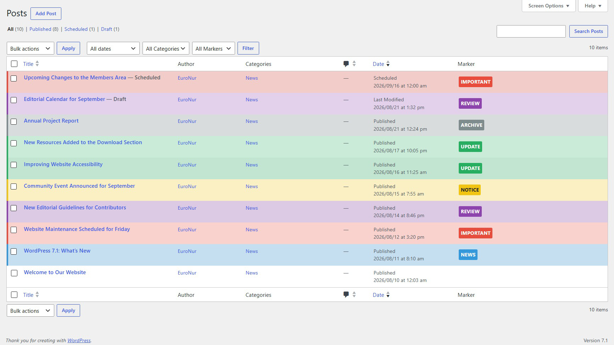
Task: Show only Published posts
Action: coord(40,29)
